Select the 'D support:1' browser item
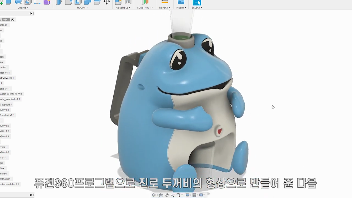Viewport: 352px width, 198px height. [x=6, y=105]
